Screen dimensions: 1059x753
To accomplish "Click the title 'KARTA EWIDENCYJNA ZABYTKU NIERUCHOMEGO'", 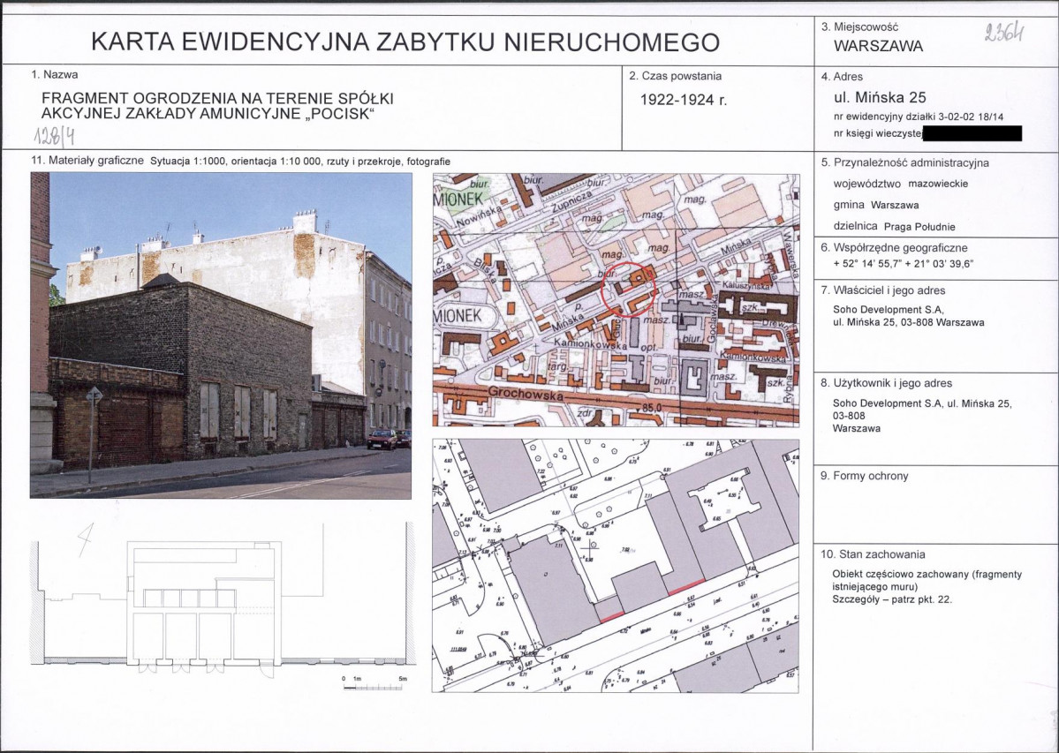I will click(405, 41).
